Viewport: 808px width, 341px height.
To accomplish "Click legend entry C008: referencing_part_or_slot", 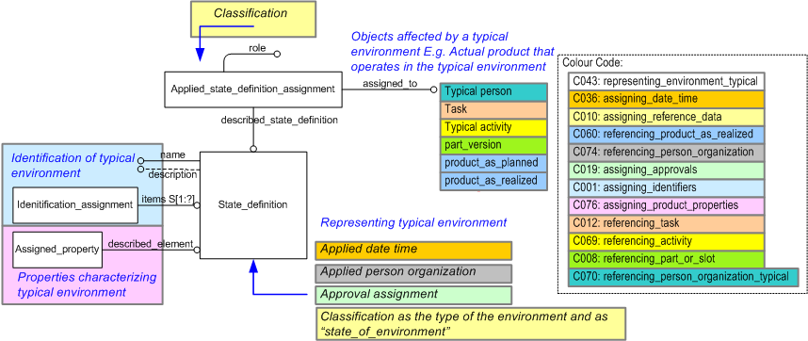I will click(668, 259).
